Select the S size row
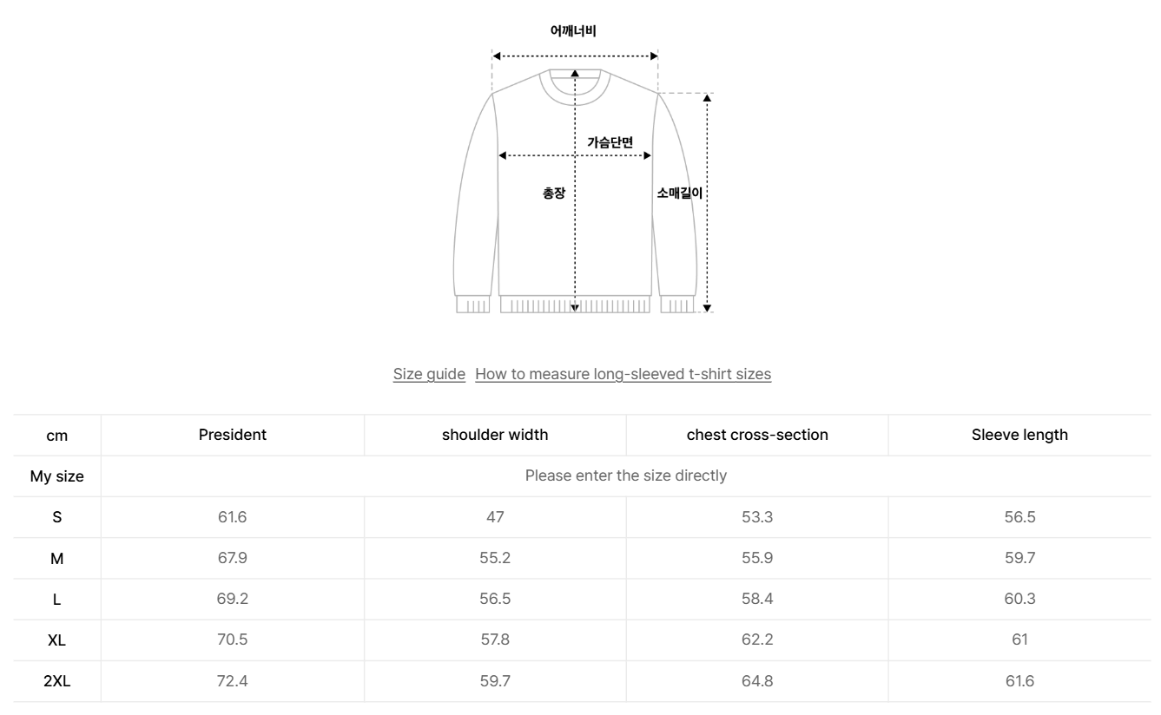Image resolution: width=1161 pixels, height=715 pixels. (x=56, y=517)
